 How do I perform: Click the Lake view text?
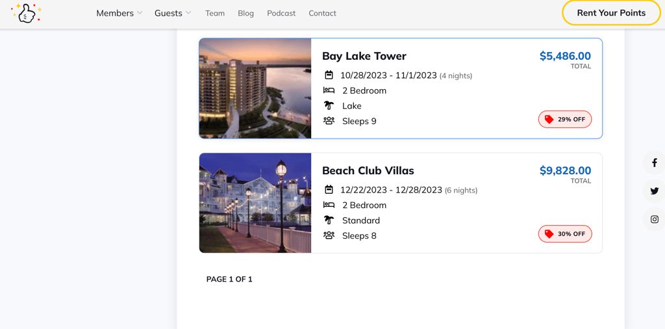click(352, 106)
